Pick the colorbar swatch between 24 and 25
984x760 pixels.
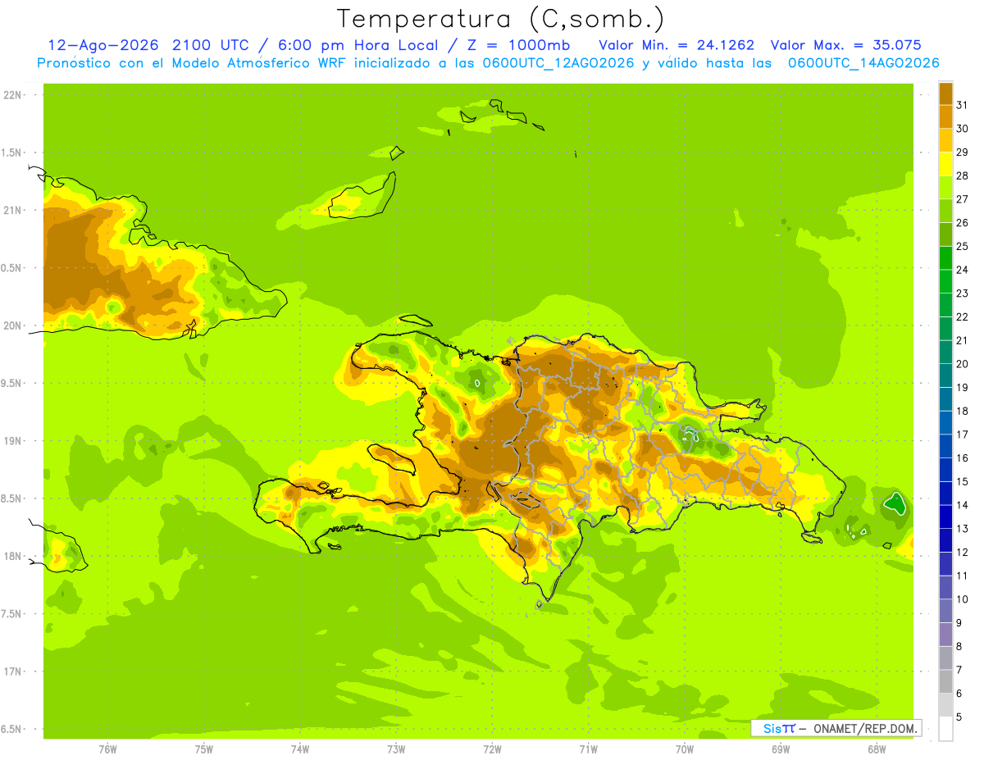[945, 257]
